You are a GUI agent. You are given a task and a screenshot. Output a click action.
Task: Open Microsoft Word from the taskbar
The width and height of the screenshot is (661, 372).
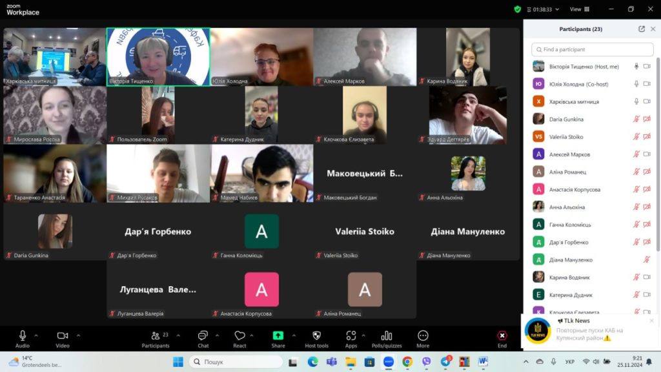click(483, 362)
